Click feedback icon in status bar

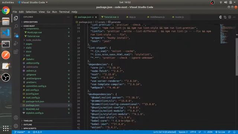[229, 132]
